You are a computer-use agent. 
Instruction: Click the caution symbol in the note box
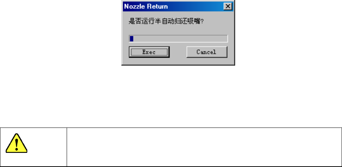(x=16, y=143)
